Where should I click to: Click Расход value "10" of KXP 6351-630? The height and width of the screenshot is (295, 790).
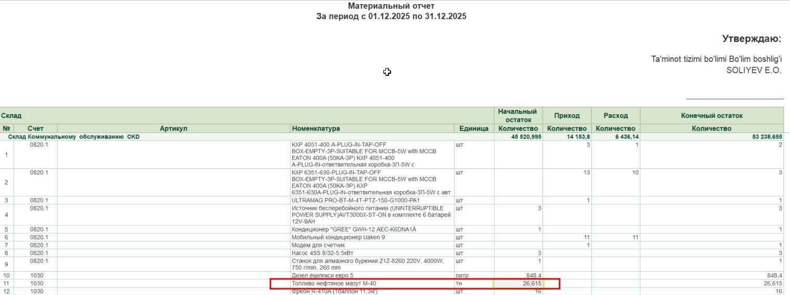point(636,172)
